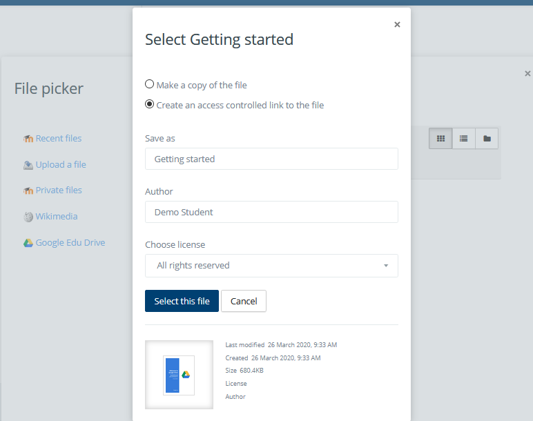
Task: Open Google Edu Drive repository
Action: point(70,243)
